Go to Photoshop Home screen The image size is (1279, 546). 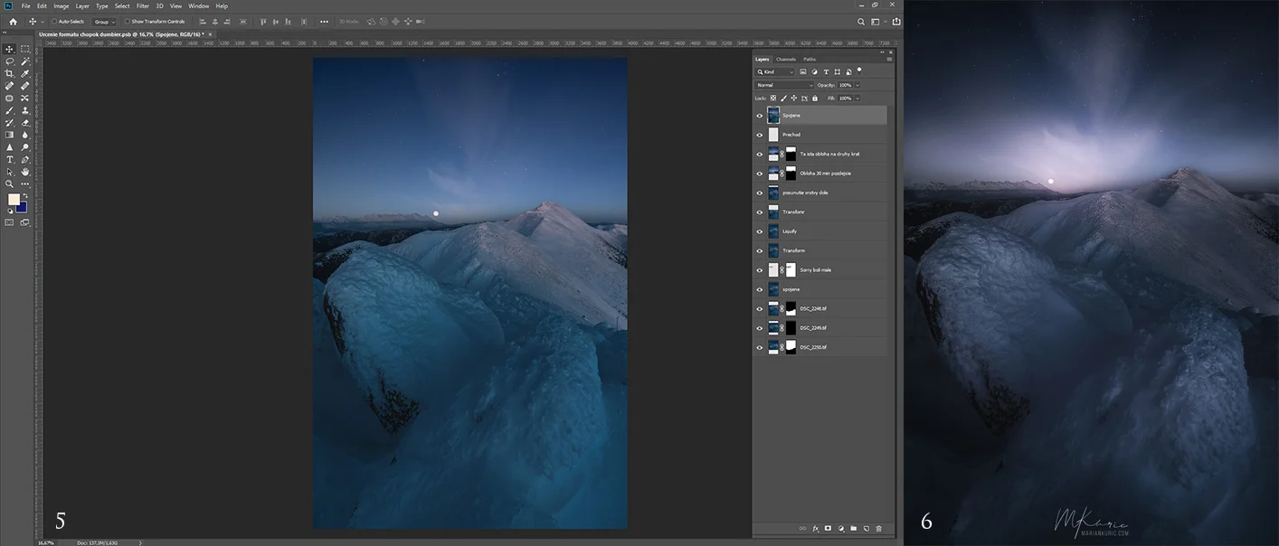tap(13, 21)
